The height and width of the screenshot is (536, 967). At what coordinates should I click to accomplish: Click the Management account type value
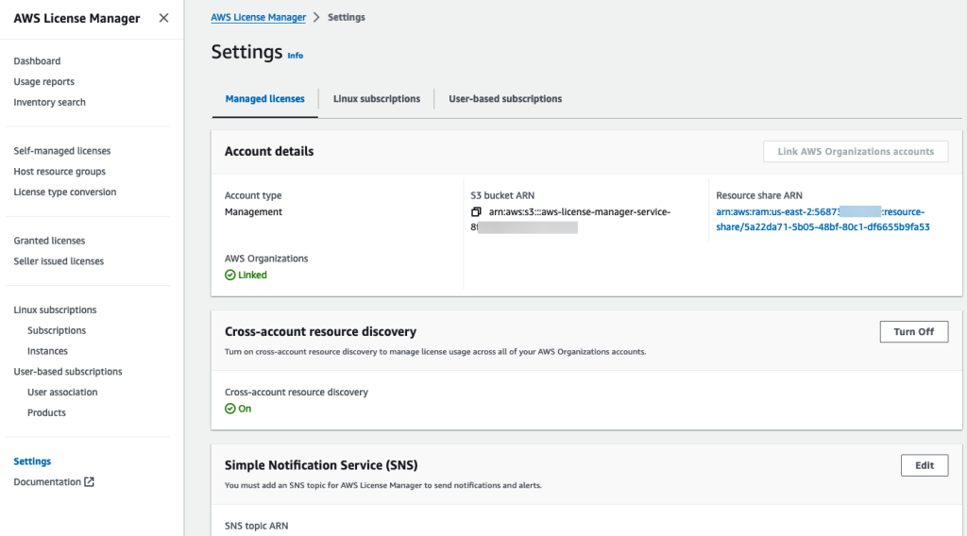(x=253, y=212)
